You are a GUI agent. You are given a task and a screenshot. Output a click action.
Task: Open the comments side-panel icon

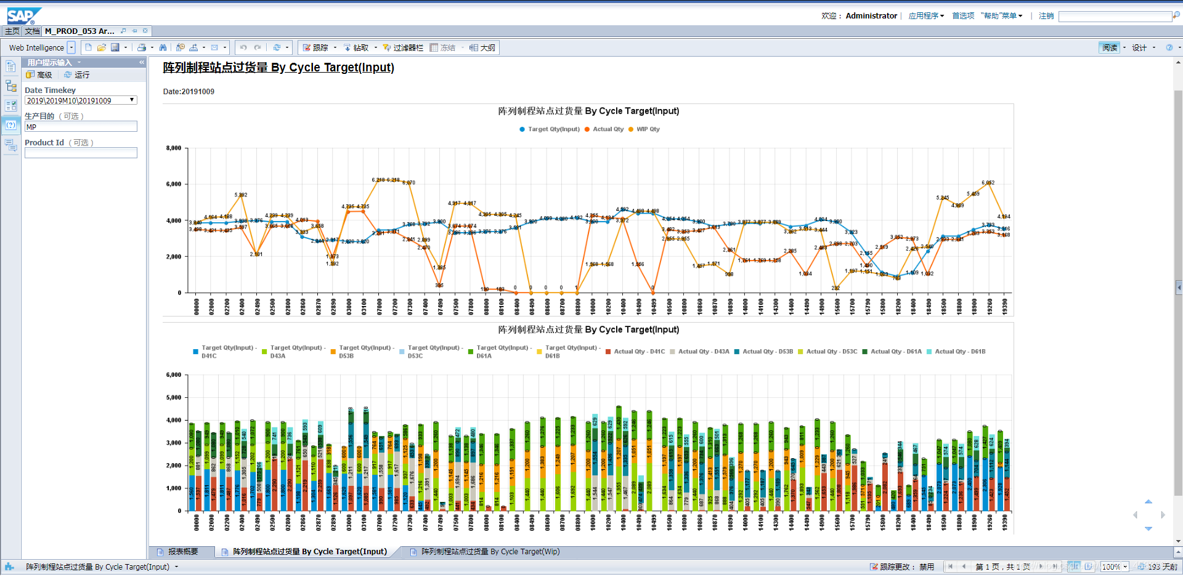tap(11, 145)
